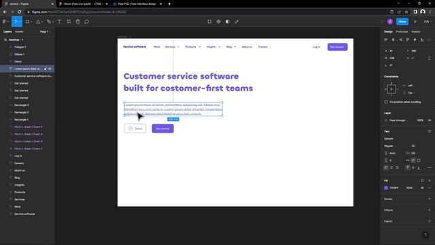
Task: Add export setting with plus icon
Action: pos(430,221)
